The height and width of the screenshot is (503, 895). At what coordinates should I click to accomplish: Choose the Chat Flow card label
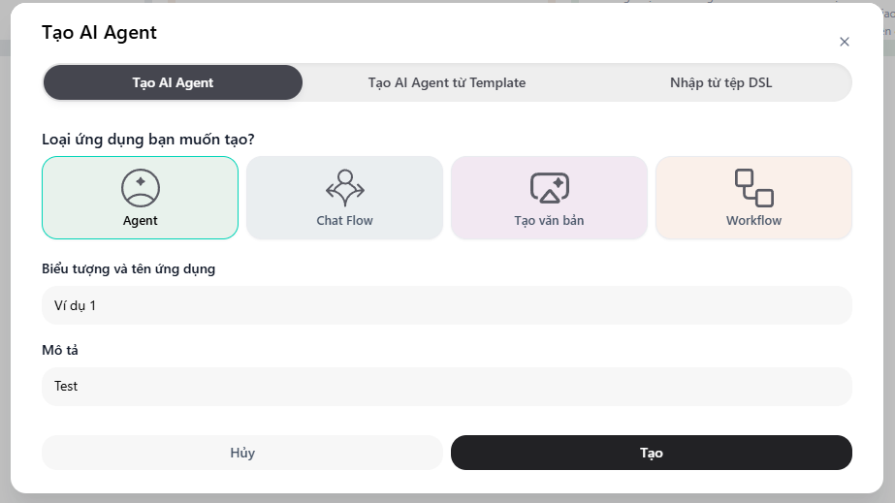click(x=345, y=220)
